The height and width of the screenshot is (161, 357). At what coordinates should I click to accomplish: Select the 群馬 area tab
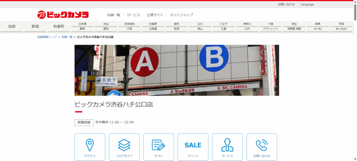point(318,24)
